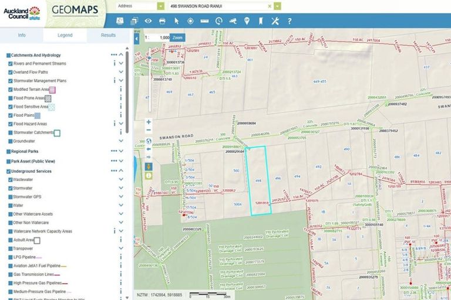This screenshot has height=300, width=451.
Task: Open the tools wrench icon
Action: [275, 21]
